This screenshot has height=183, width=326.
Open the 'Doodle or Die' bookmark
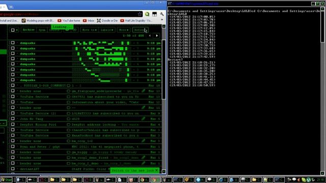click(107, 20)
